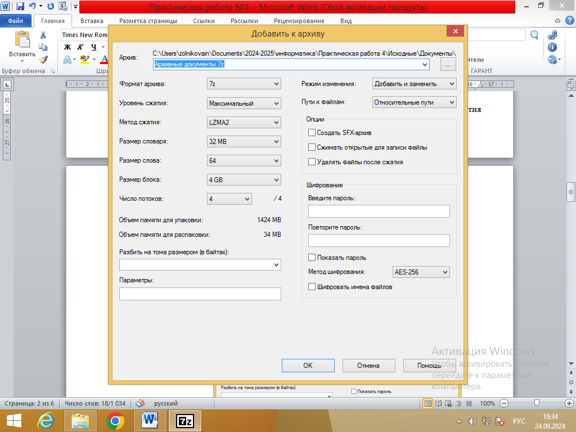Click the Cut scissors icon in Word
576x432 pixels.
(x=43, y=35)
